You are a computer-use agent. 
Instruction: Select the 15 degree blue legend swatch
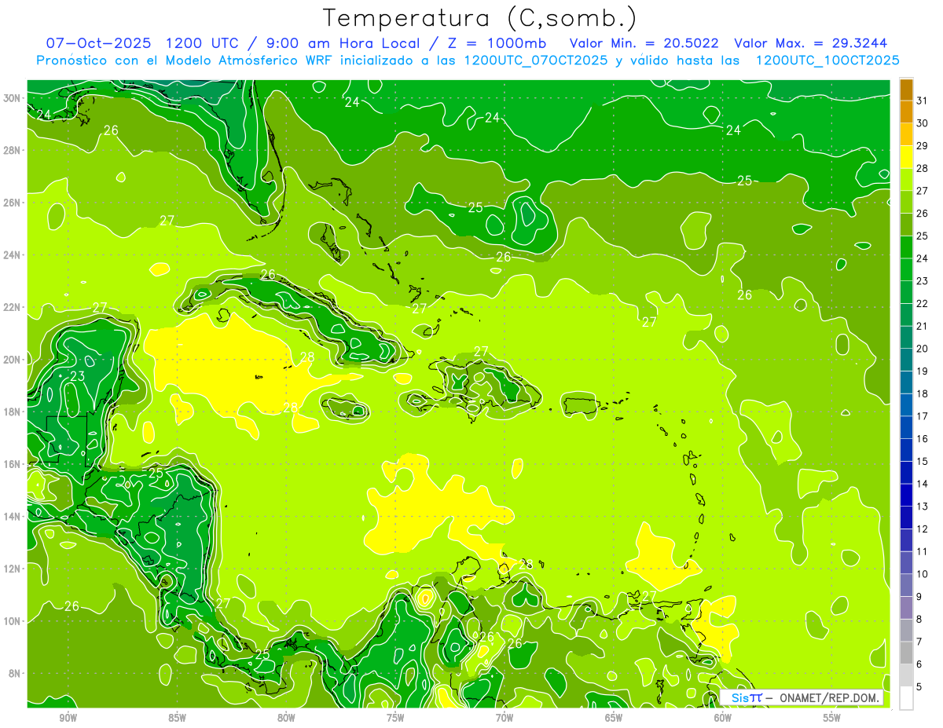[906, 473]
